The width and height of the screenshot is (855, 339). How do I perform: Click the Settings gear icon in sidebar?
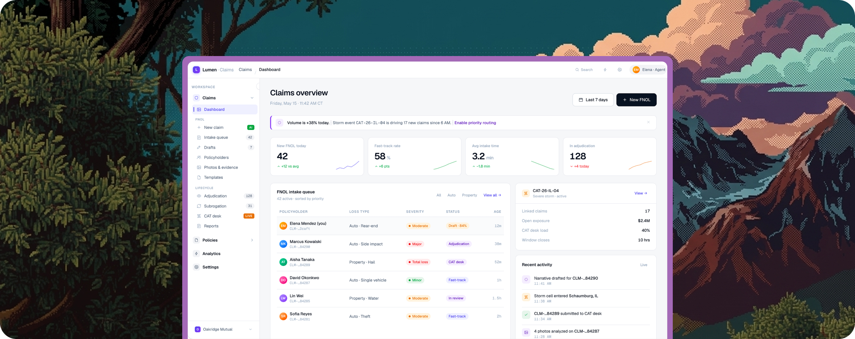point(197,267)
